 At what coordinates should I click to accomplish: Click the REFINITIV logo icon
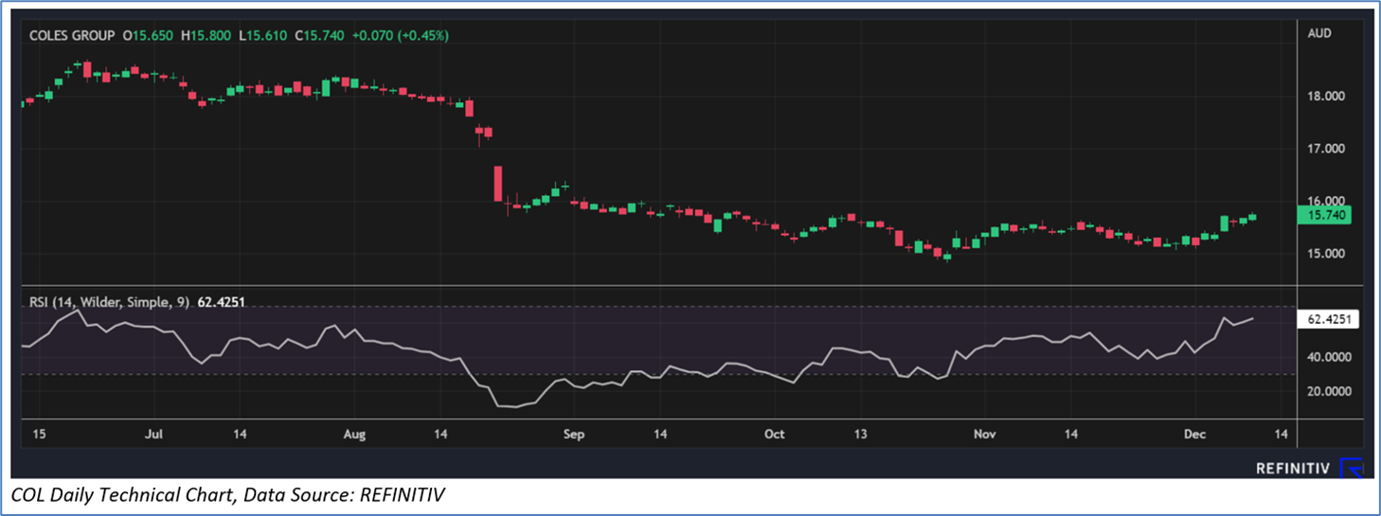(1353, 468)
